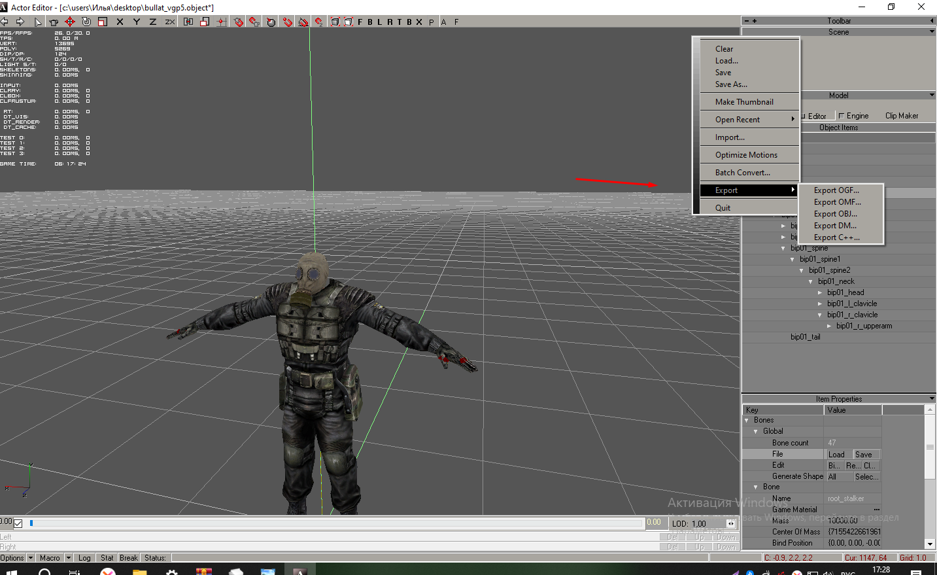
Task: Click All button for Generate Shape
Action: click(839, 477)
